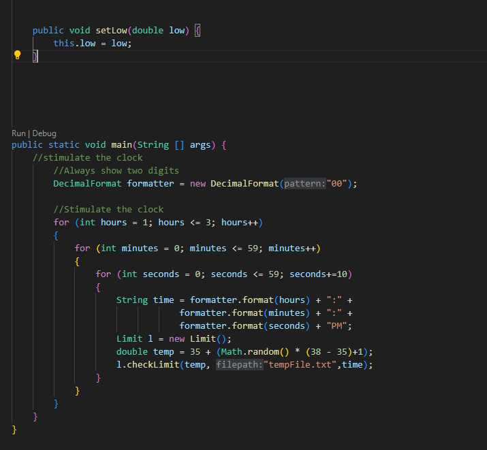
Task: Click the closing brace of setLow method
Action: pyautogui.click(x=35, y=57)
